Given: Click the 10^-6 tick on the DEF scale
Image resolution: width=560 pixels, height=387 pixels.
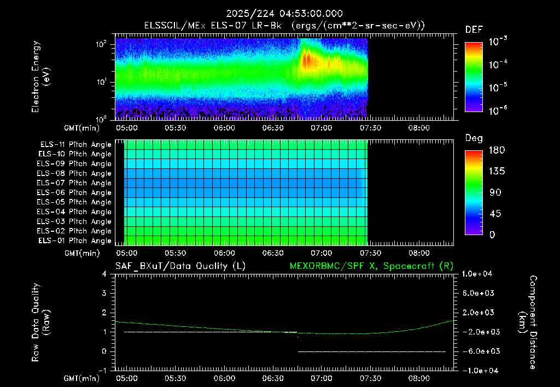Looking at the screenshot, I should point(498,110).
